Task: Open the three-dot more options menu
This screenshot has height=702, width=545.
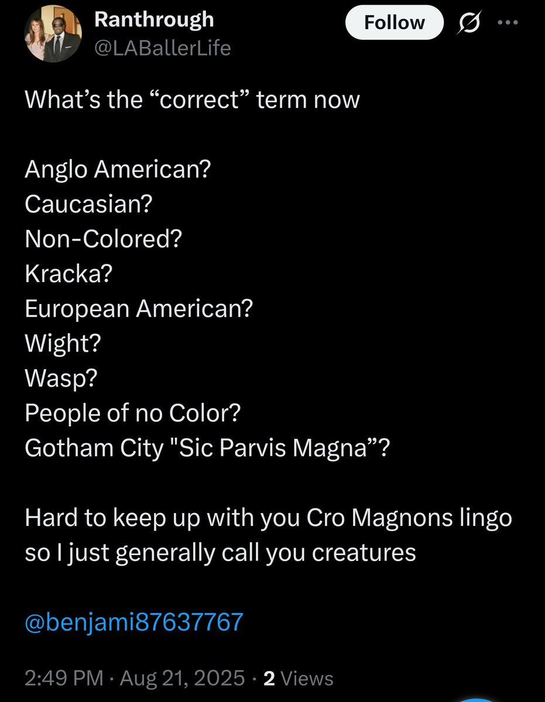Action: coord(508,23)
